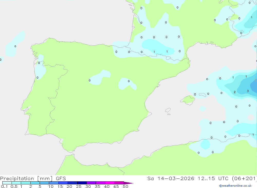The width and height of the screenshot is (257, 188).
Task: Choose the 10–15 mm blue legend swatch
Action: (54, 183)
